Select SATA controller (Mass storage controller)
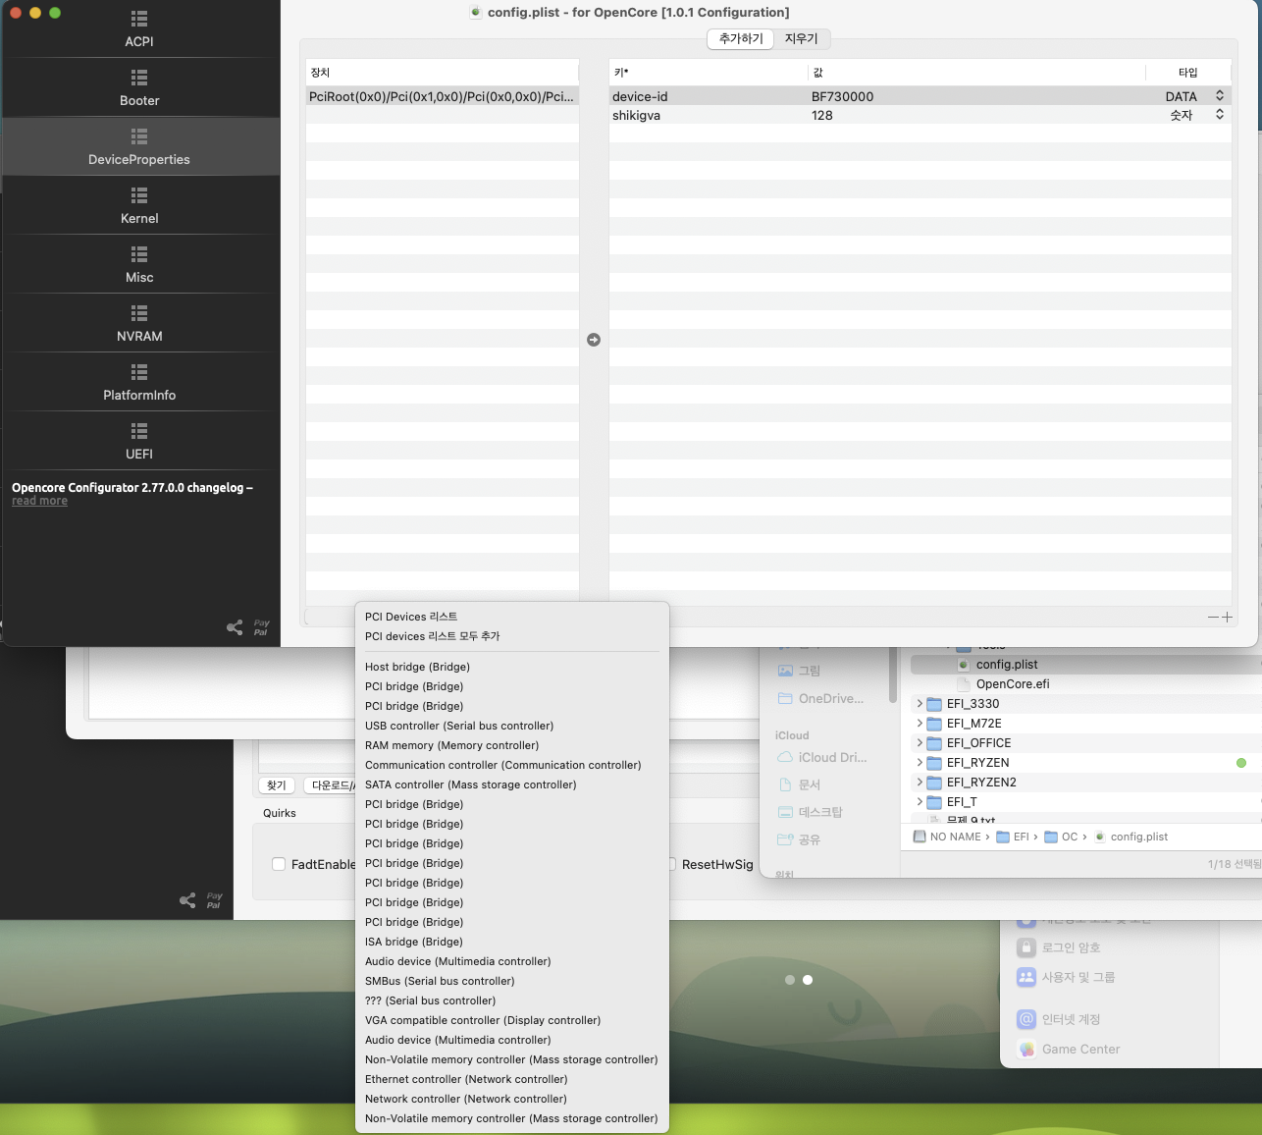The width and height of the screenshot is (1262, 1135). coord(512,784)
